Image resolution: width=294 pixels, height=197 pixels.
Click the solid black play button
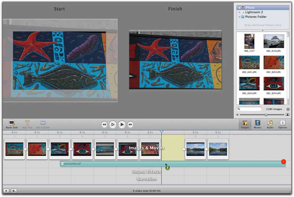tap(122, 124)
